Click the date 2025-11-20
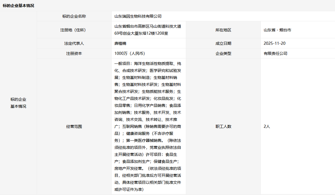The width and height of the screenshot is (335, 195). click(275, 43)
